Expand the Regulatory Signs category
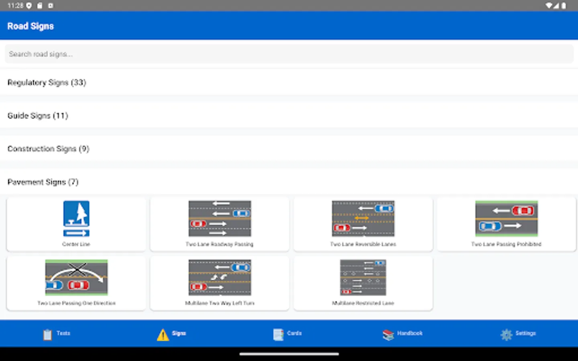 (x=47, y=83)
